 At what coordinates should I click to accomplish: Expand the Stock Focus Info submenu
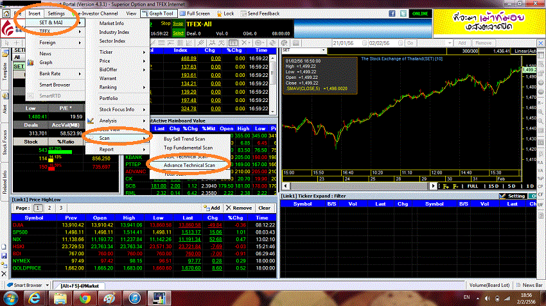coord(118,110)
